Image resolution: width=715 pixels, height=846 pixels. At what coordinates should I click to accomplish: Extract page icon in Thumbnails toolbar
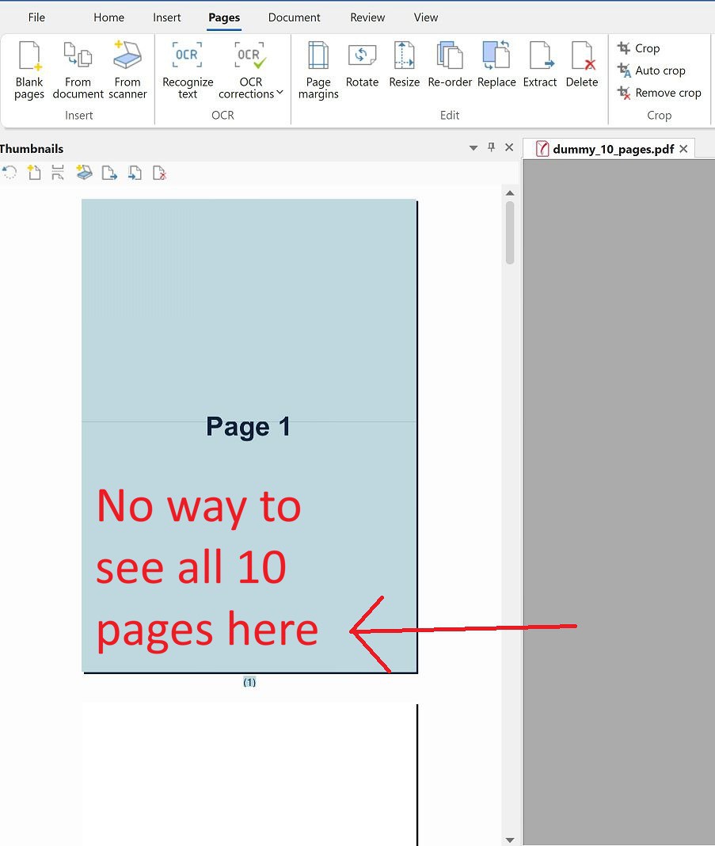coord(109,173)
